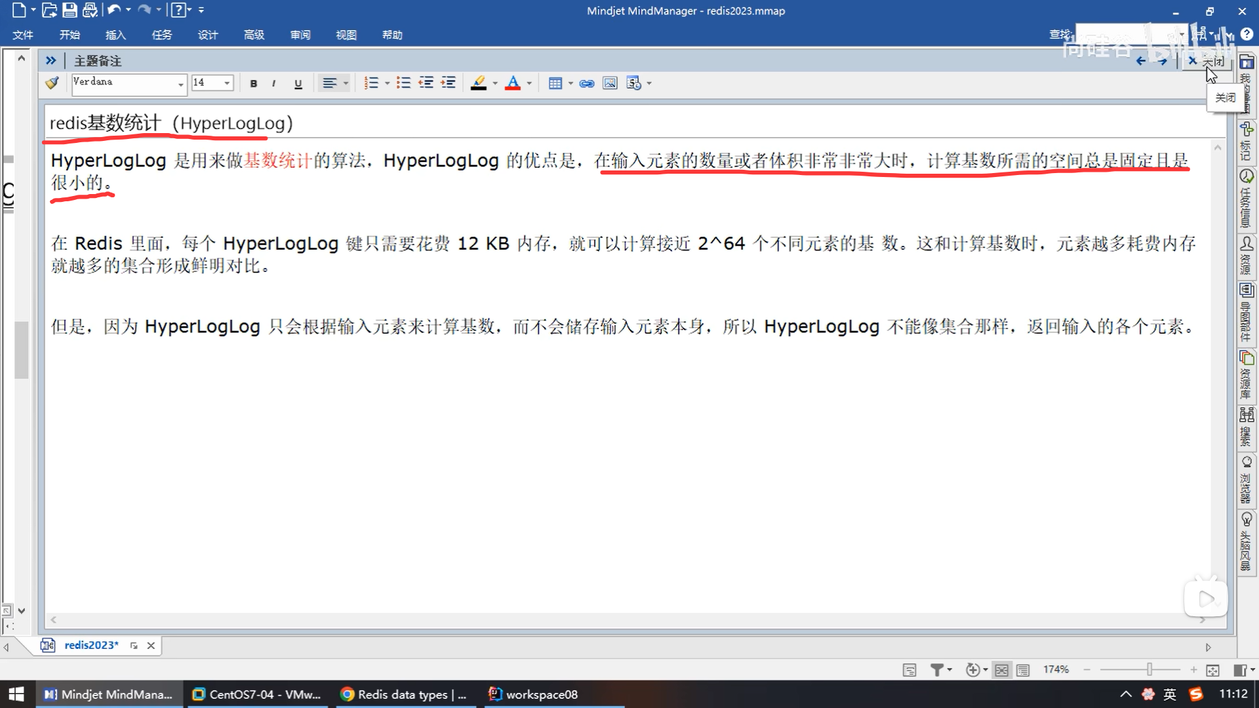Click 关闭 to close the notes pane
The height and width of the screenshot is (708, 1259).
point(1205,61)
